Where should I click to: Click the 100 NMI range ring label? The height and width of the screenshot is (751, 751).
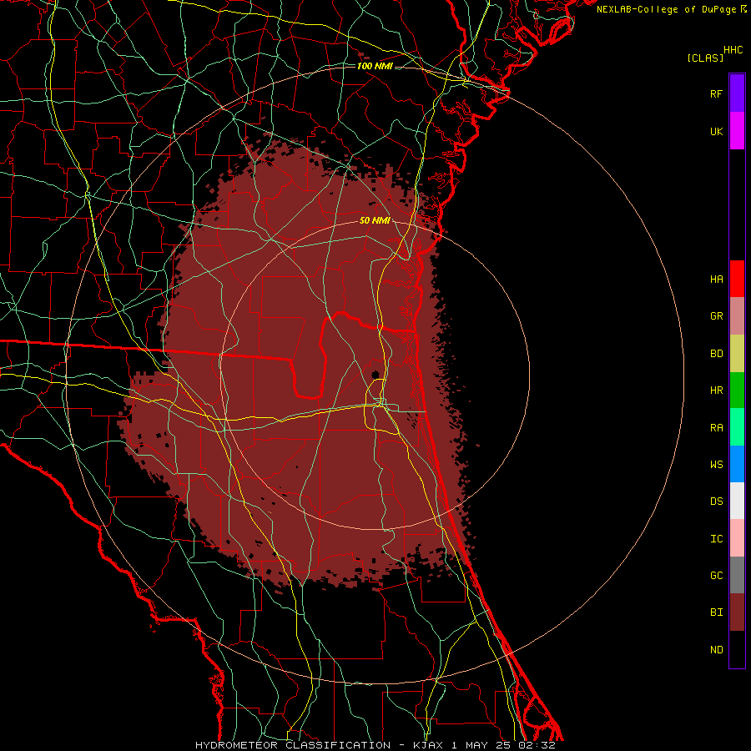point(375,66)
